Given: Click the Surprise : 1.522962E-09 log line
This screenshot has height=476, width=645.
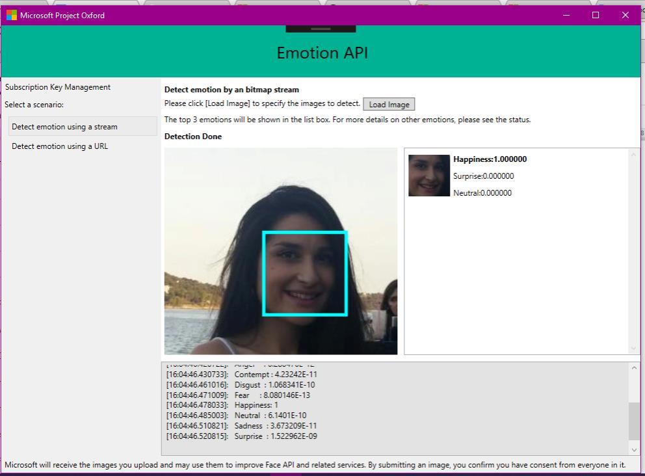Looking at the screenshot, I should pyautogui.click(x=242, y=436).
